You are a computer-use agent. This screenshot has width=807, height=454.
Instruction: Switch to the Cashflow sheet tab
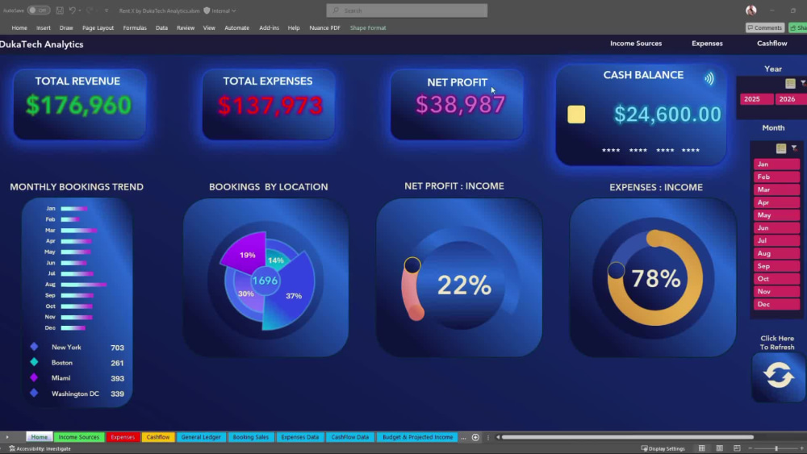[x=158, y=437]
